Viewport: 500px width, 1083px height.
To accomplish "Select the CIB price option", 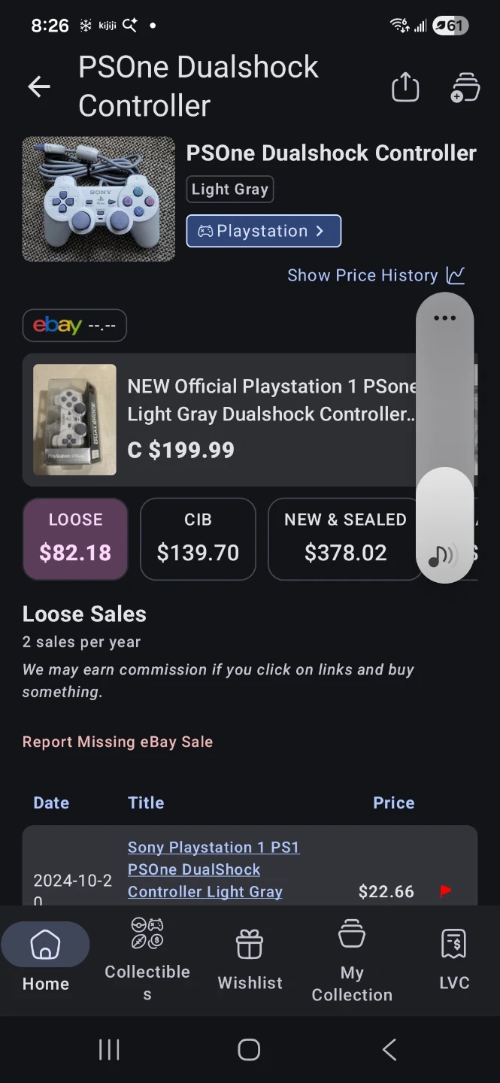I will (x=198, y=538).
